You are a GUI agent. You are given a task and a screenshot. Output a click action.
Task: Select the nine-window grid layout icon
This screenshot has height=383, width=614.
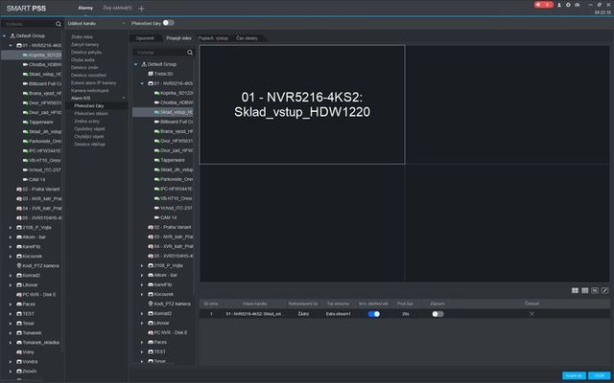(584, 288)
